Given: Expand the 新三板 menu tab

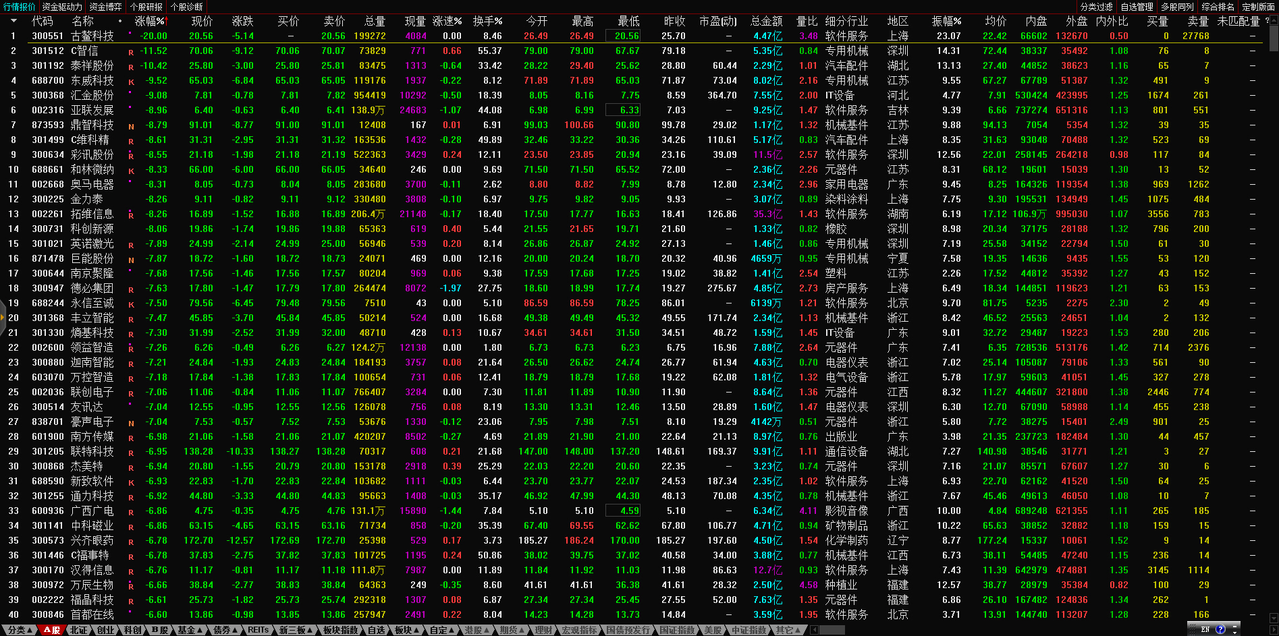Looking at the screenshot, I should [x=296, y=630].
